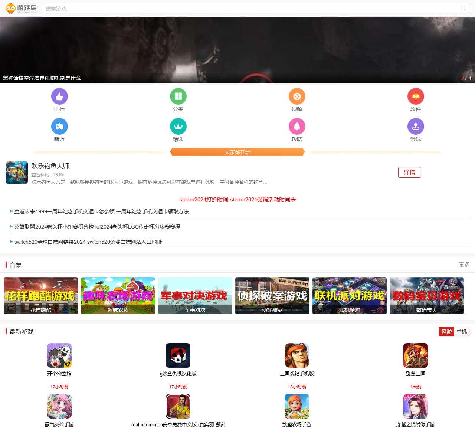Screen dimensions: 475x433
Task: Open the 分类 category grid icon
Action: 178,96
